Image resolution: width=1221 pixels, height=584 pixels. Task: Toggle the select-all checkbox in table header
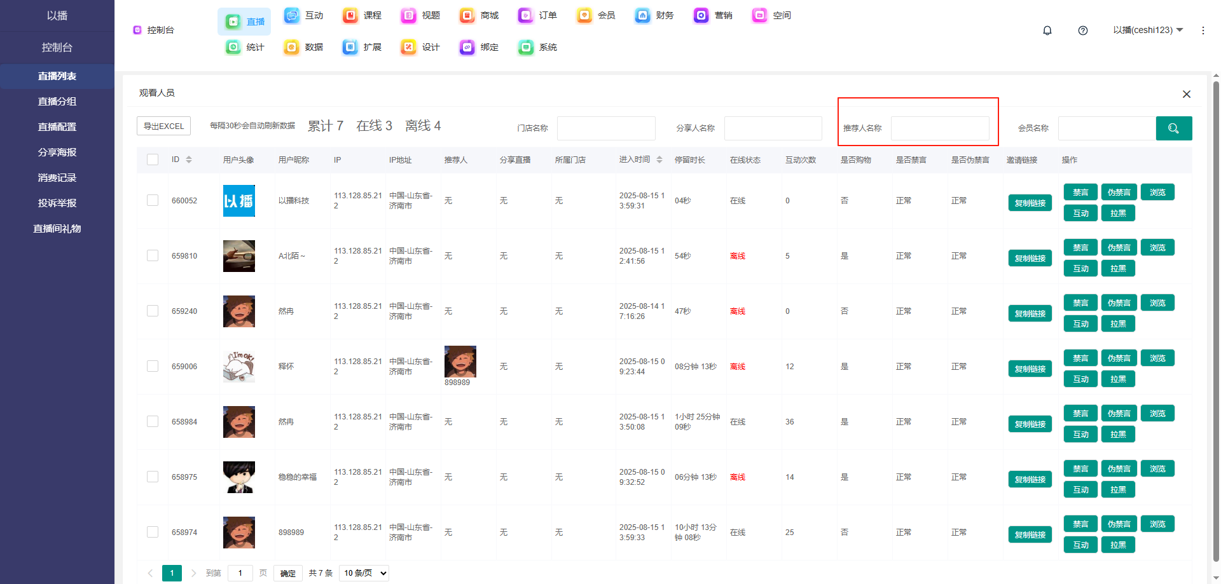coord(153,160)
